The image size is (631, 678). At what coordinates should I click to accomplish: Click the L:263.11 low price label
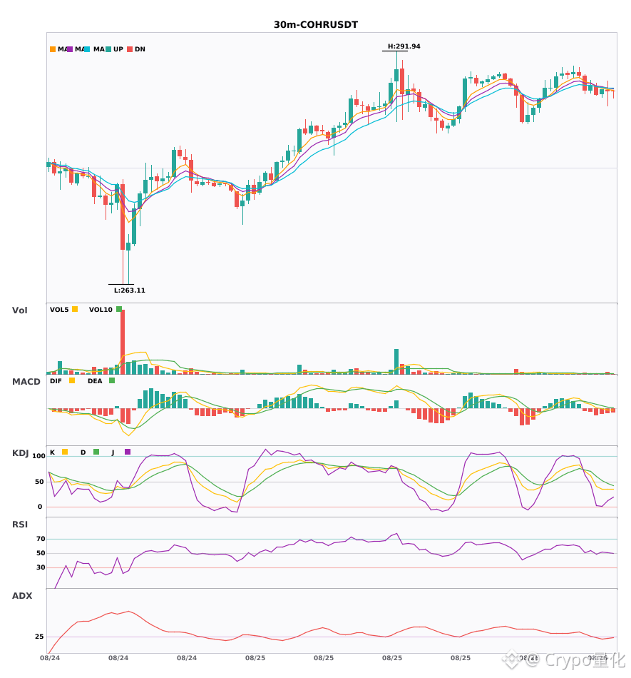[x=130, y=290]
